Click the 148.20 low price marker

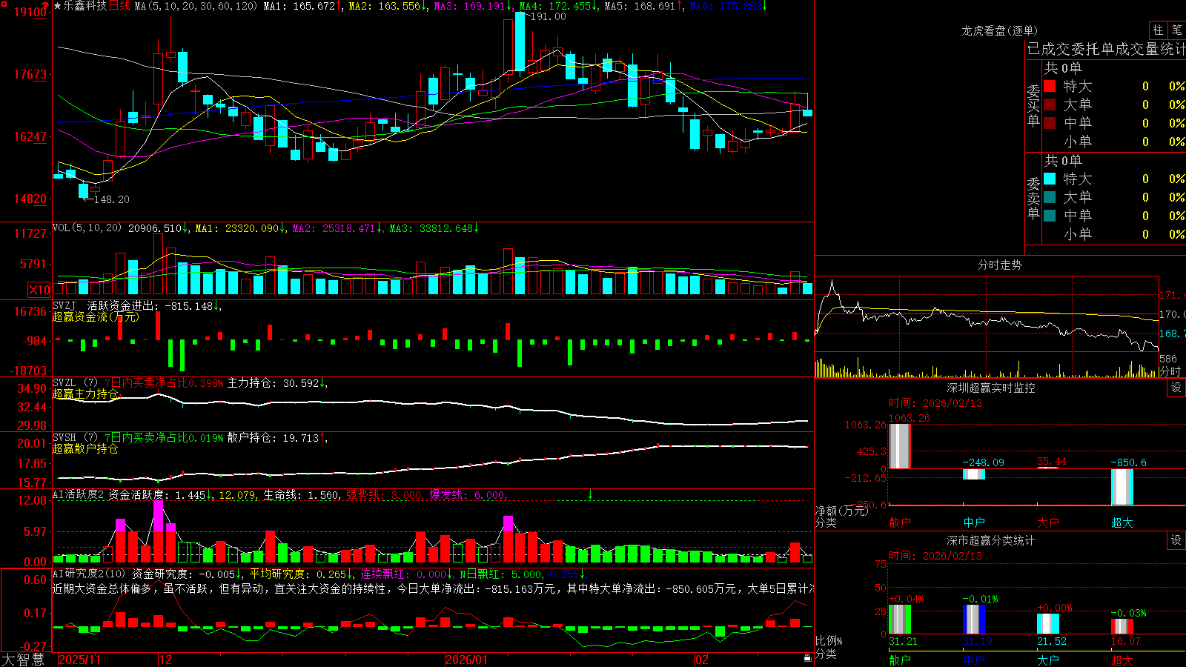112,199
